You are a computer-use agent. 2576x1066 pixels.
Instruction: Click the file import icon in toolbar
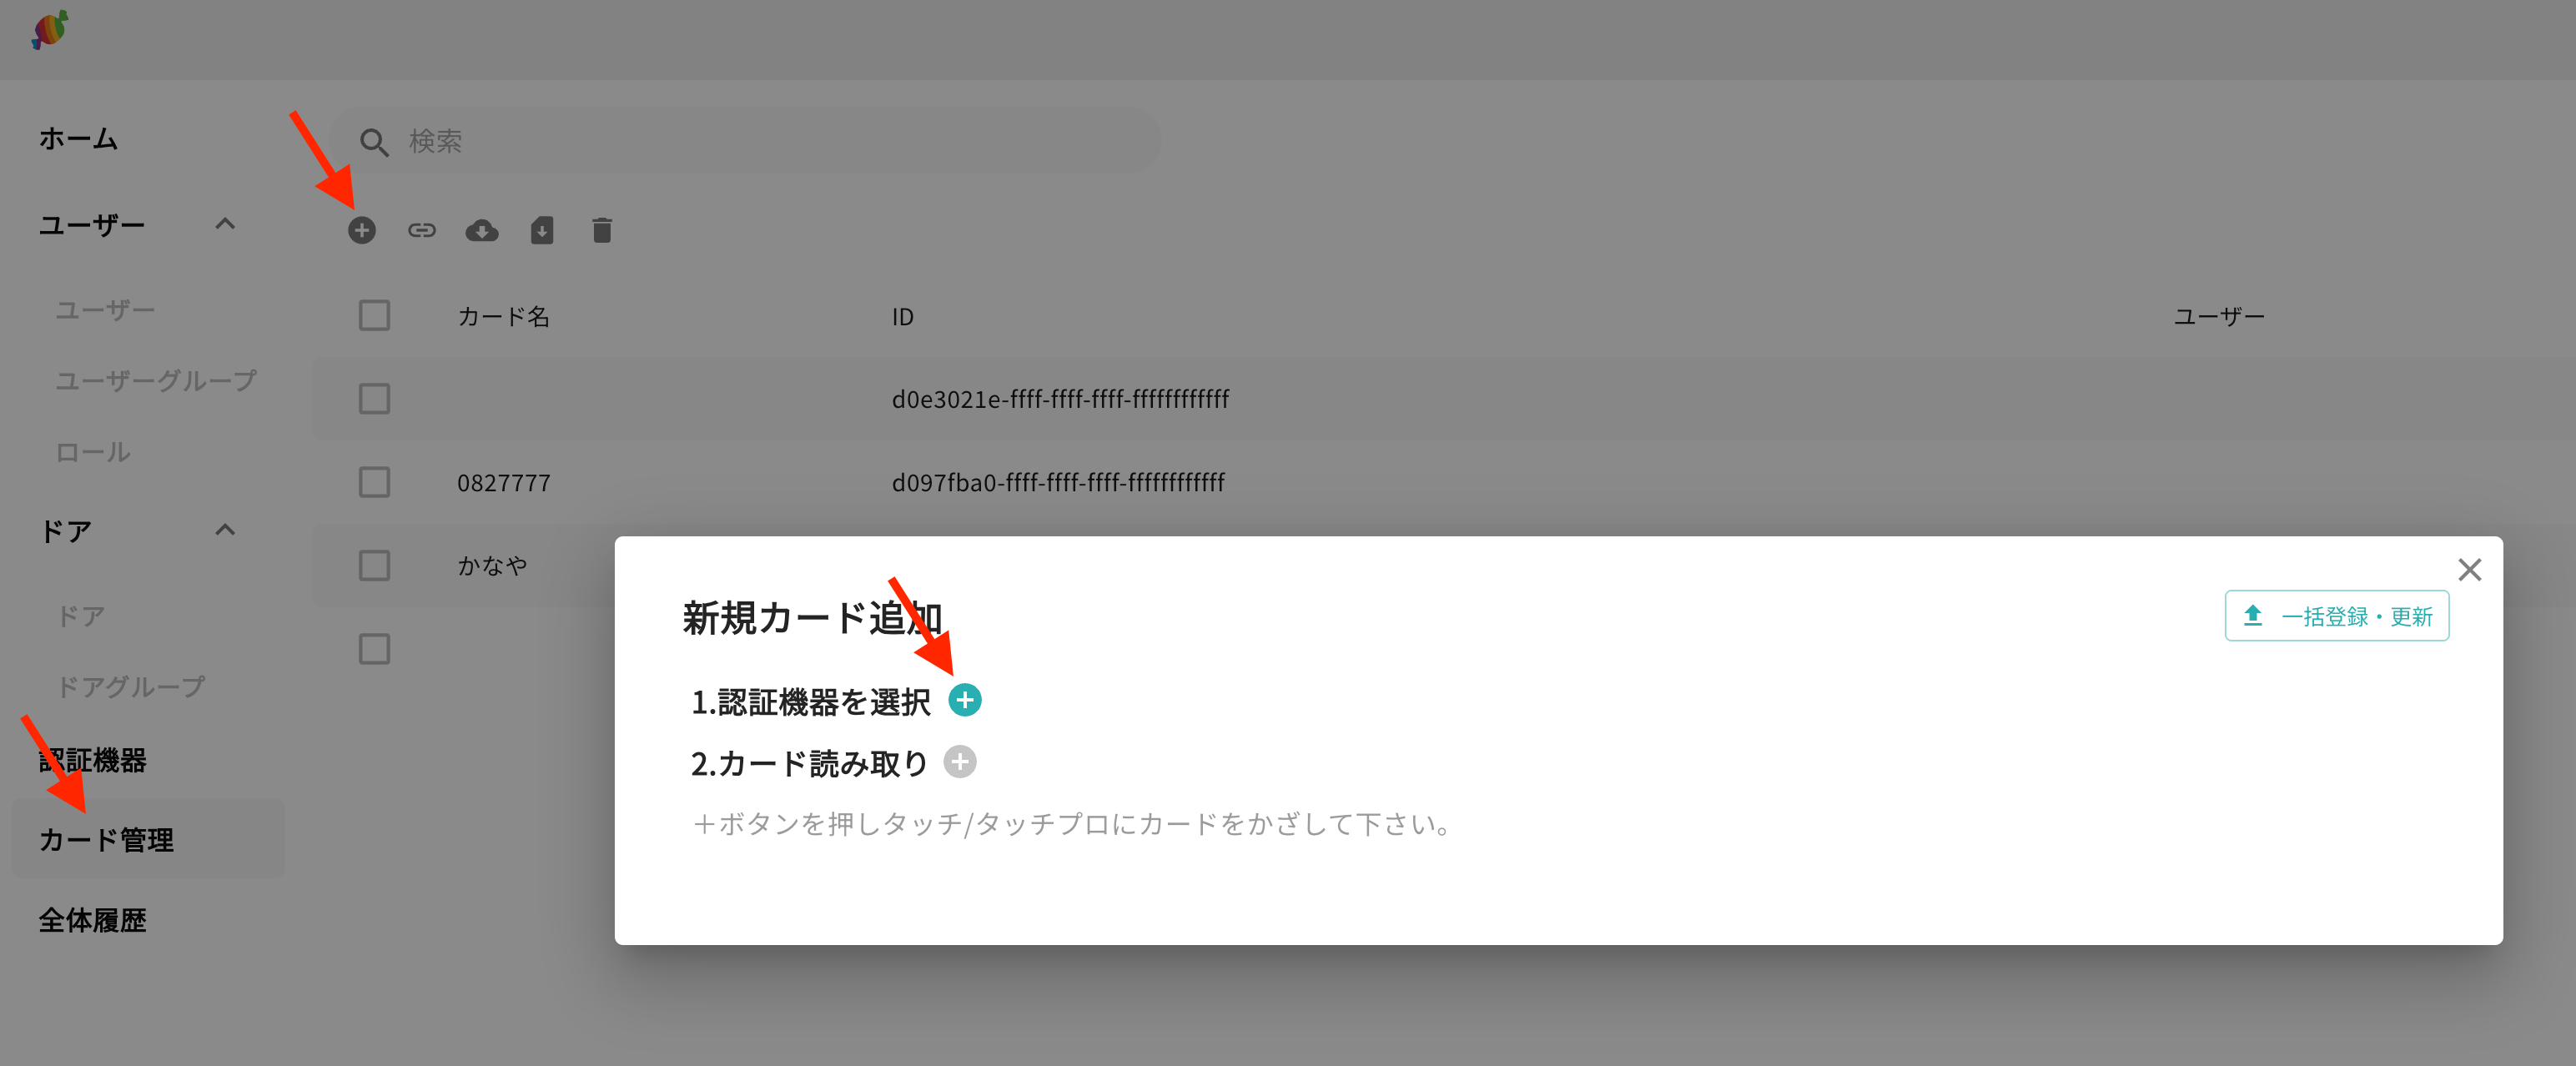pyautogui.click(x=542, y=231)
